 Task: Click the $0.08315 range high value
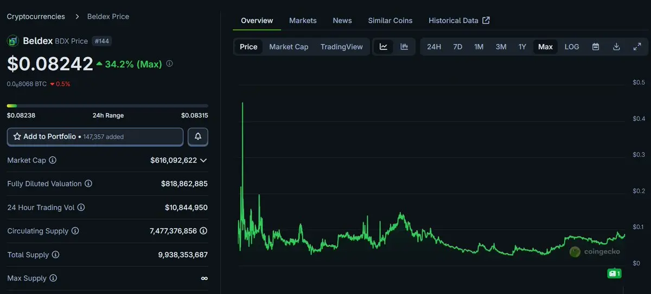[194, 115]
